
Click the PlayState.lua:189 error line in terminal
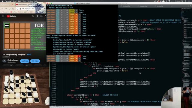pyautogui.click(x=71, y=35)
